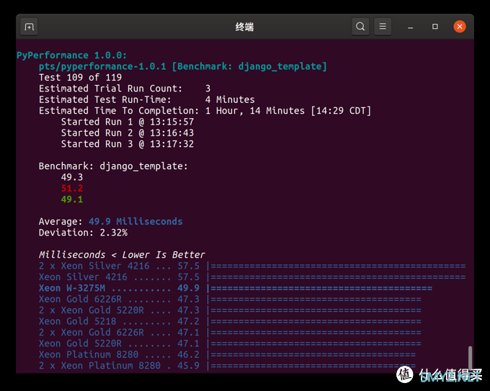Screen dimensions: 490x391
Task: Open the hamburger menu
Action: (x=383, y=27)
